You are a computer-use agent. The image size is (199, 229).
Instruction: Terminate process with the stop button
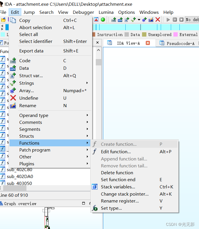point(181,20)
